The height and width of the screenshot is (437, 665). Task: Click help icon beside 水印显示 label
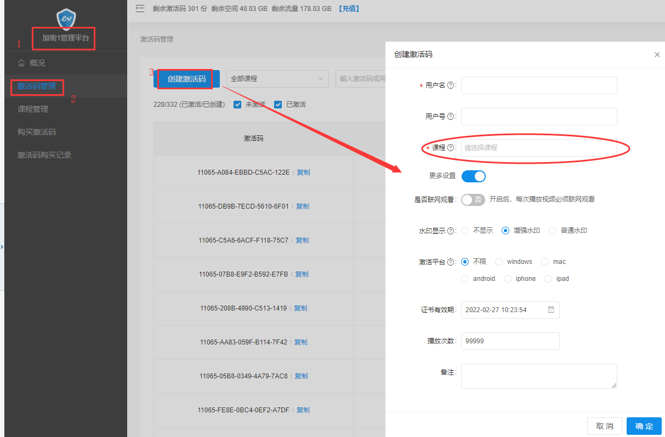451,231
